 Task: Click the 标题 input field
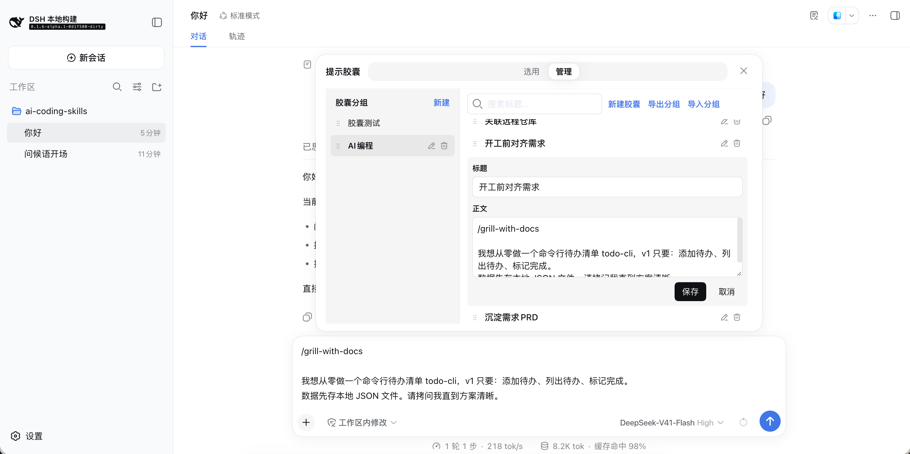pos(607,187)
